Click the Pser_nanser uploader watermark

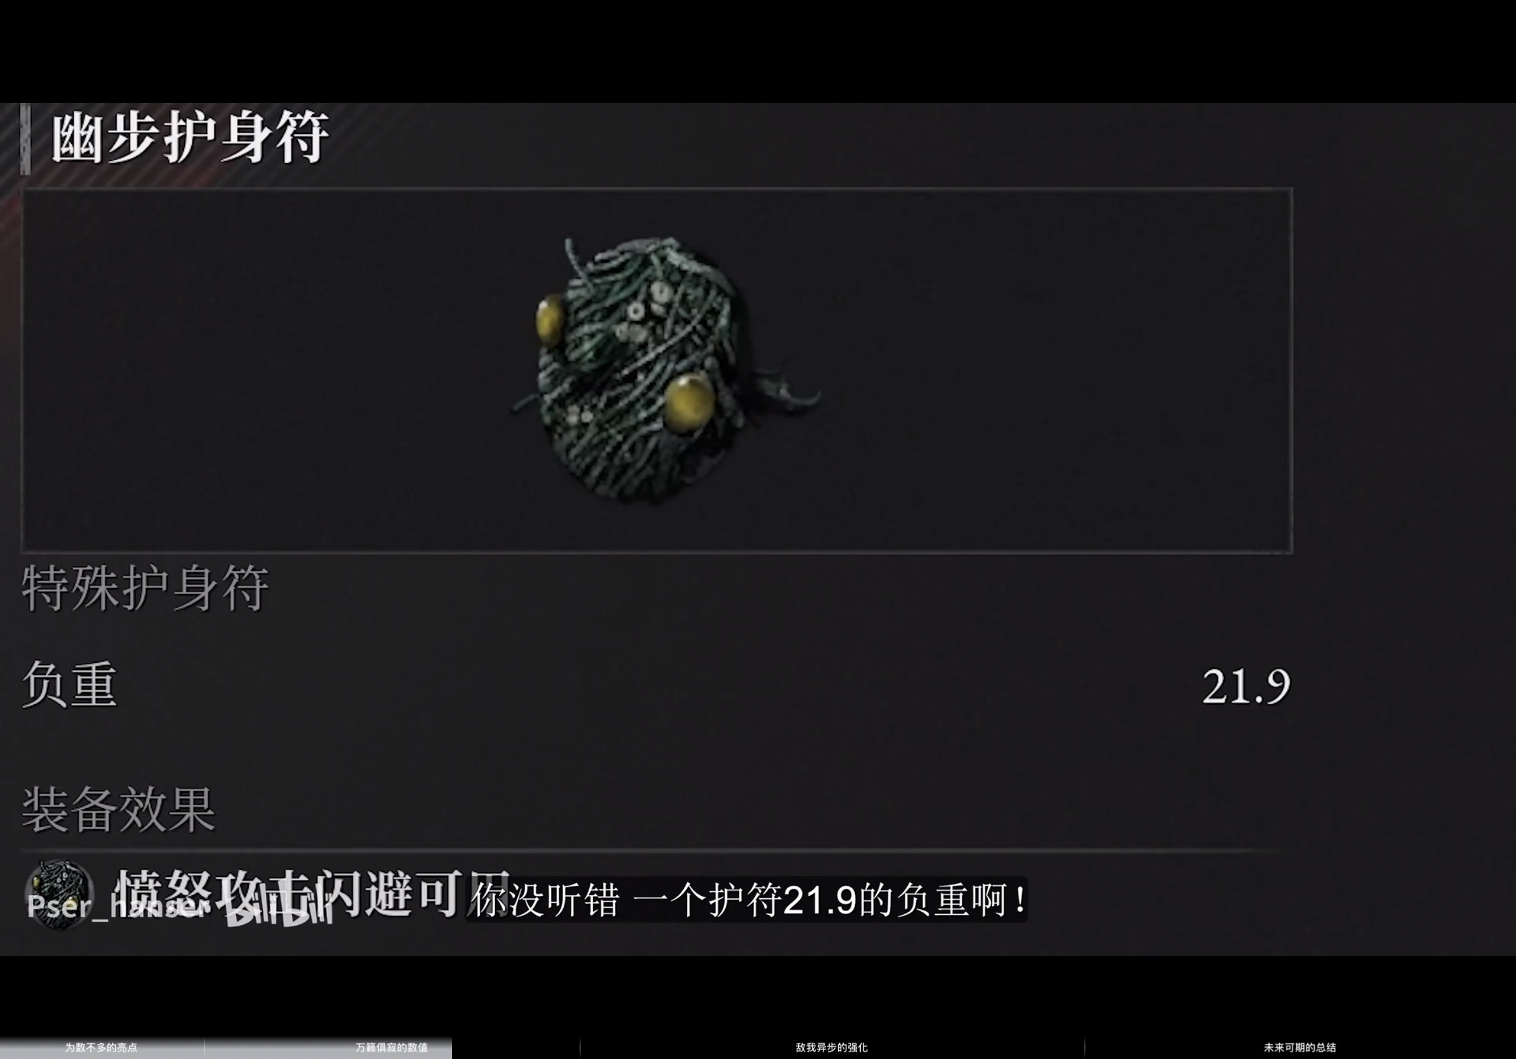click(116, 907)
